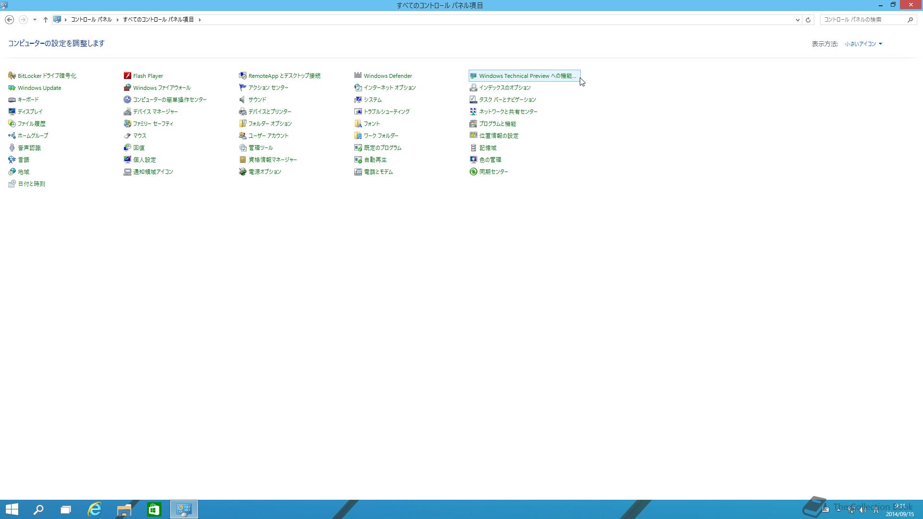Click the アクション センター flag icon

243,88
